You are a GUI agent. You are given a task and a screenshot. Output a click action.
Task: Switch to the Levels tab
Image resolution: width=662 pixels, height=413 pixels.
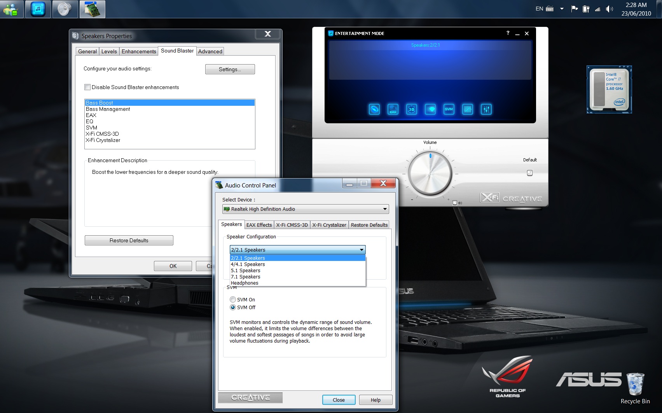click(x=109, y=51)
